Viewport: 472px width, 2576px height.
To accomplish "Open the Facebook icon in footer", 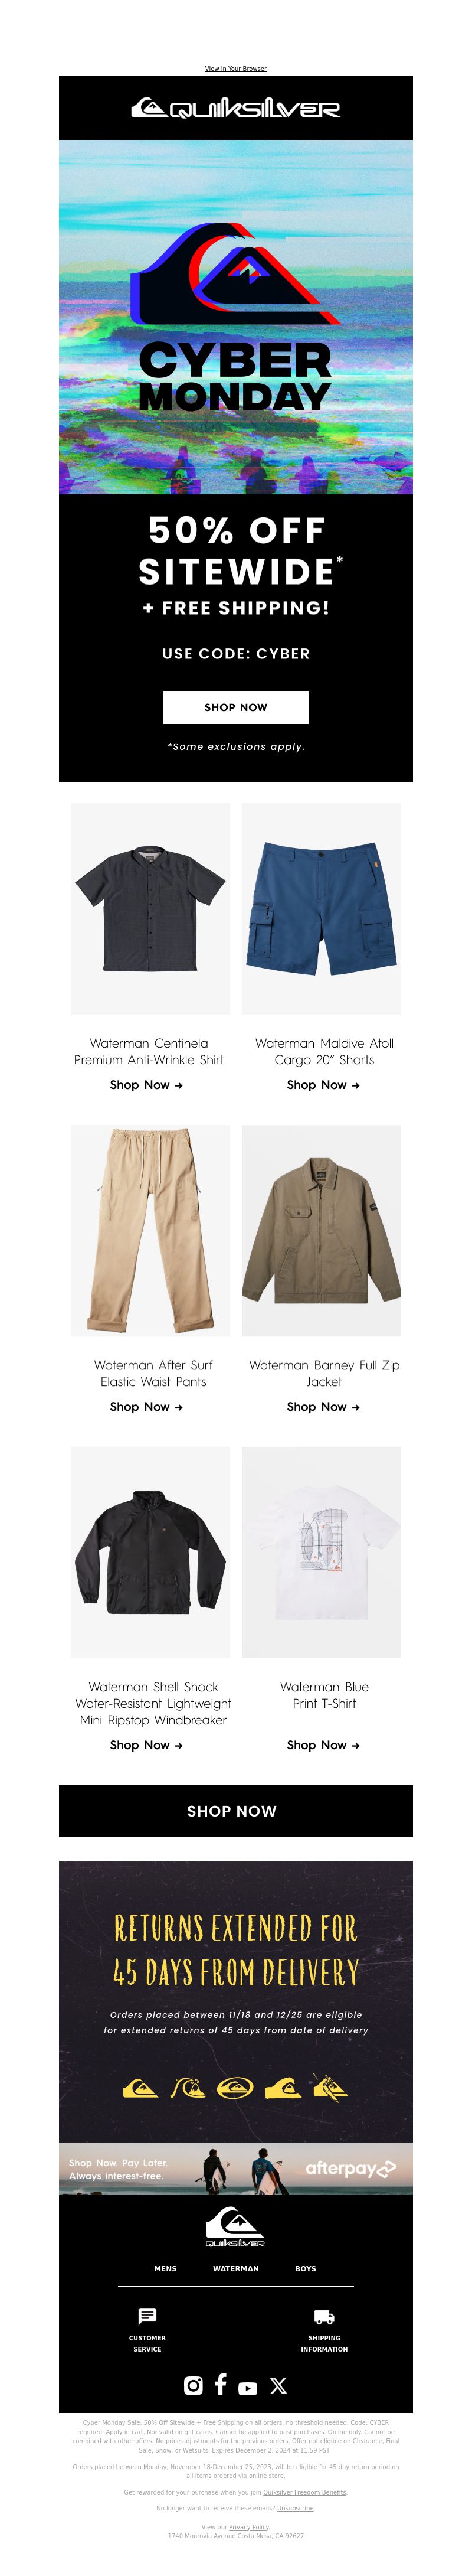I will (x=220, y=2383).
